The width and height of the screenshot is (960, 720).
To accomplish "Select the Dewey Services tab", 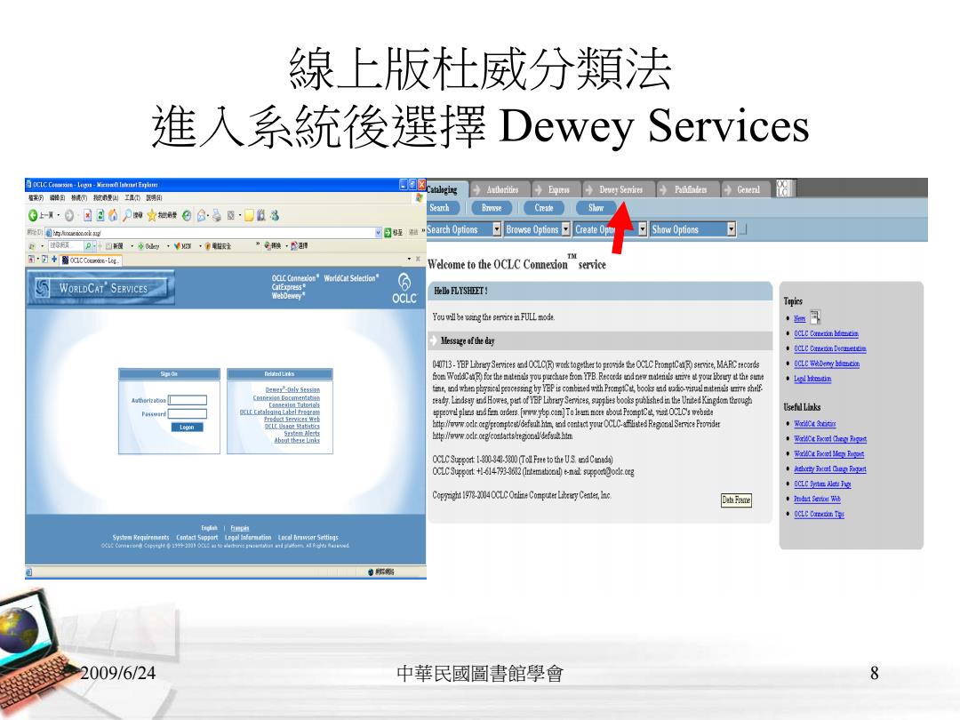I will tap(619, 190).
